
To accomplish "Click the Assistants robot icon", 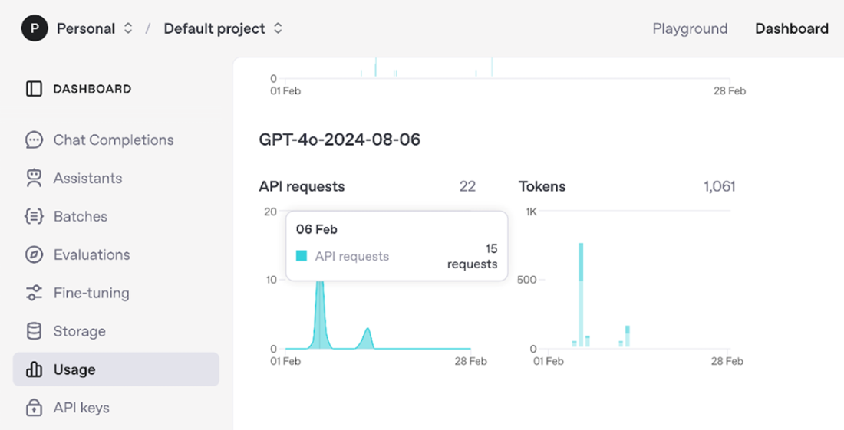I will click(34, 179).
